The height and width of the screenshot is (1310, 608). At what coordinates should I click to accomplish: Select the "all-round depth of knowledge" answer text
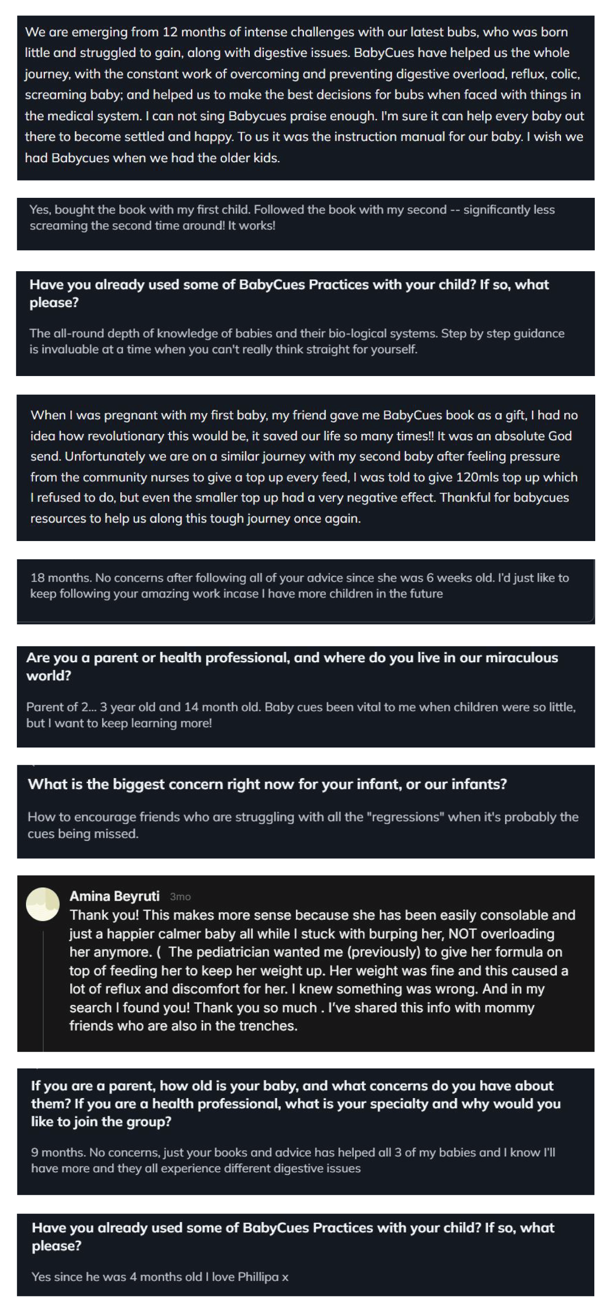coord(296,341)
